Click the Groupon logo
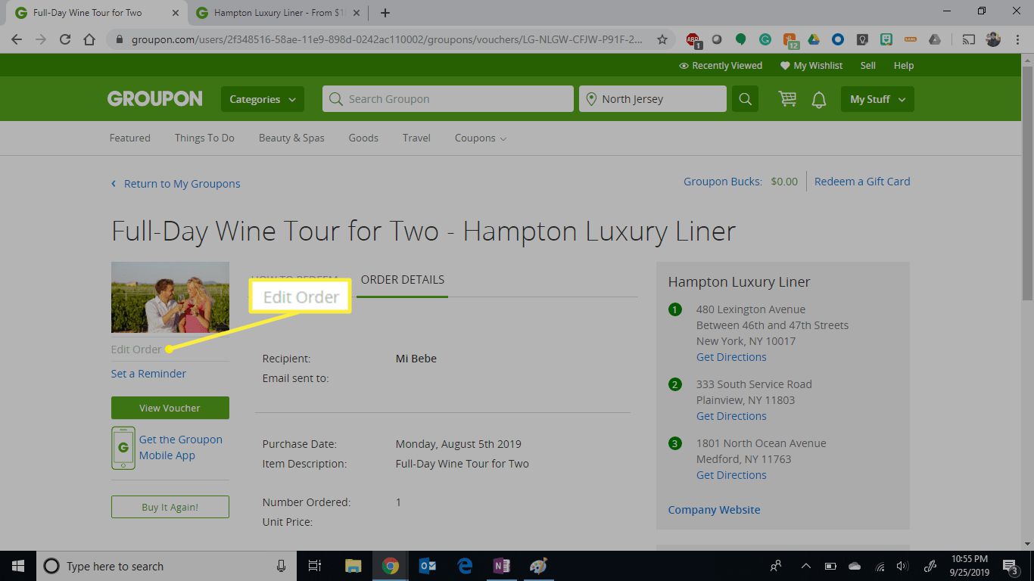The image size is (1034, 581). point(154,98)
